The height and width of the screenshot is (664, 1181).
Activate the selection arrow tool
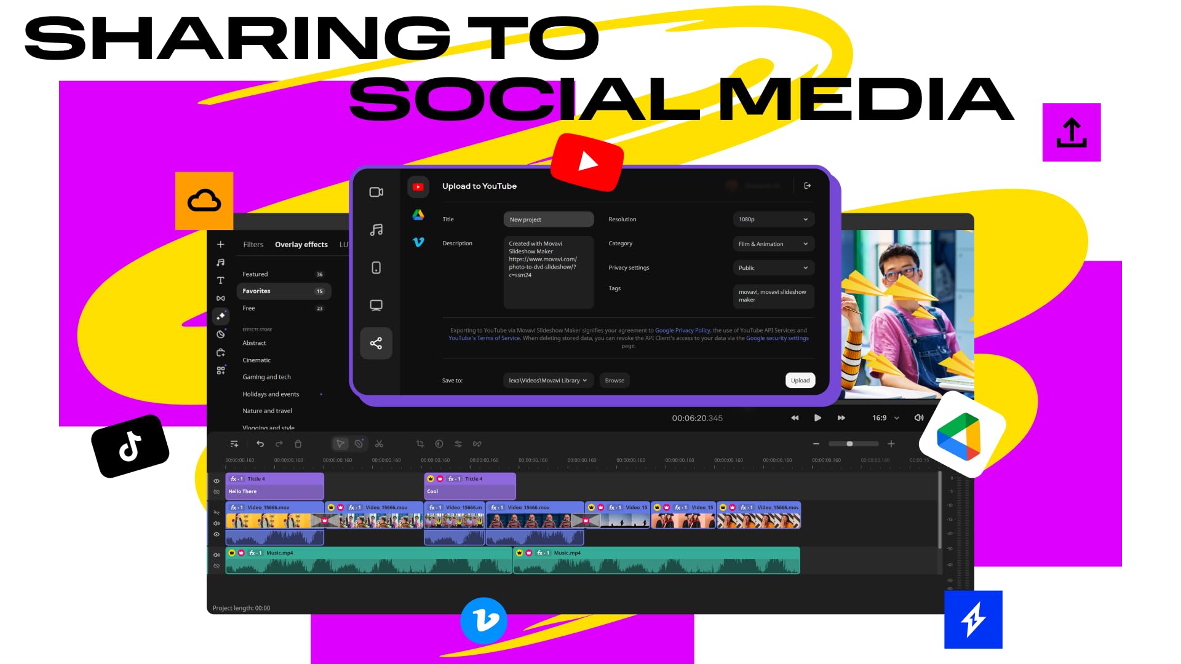pyautogui.click(x=340, y=444)
